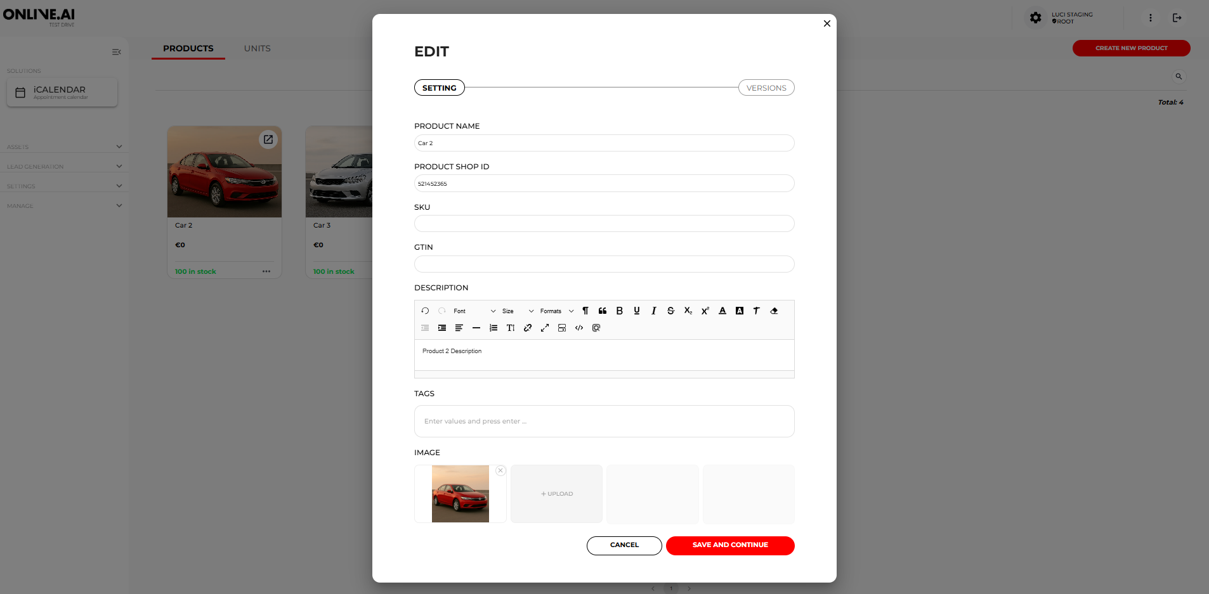Screen dimensions: 1209x594
Task: Click the eraser remove-format icon
Action: click(773, 311)
